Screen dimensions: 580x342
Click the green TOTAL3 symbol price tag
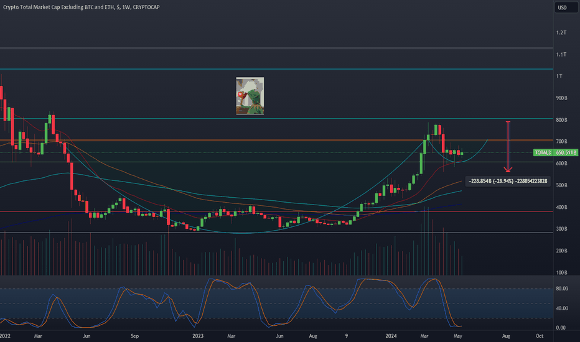point(543,153)
